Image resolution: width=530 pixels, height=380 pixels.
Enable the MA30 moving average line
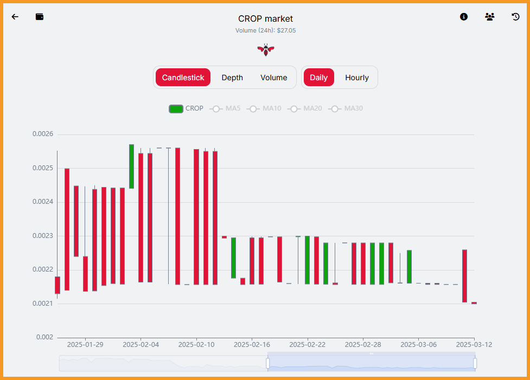[346, 108]
